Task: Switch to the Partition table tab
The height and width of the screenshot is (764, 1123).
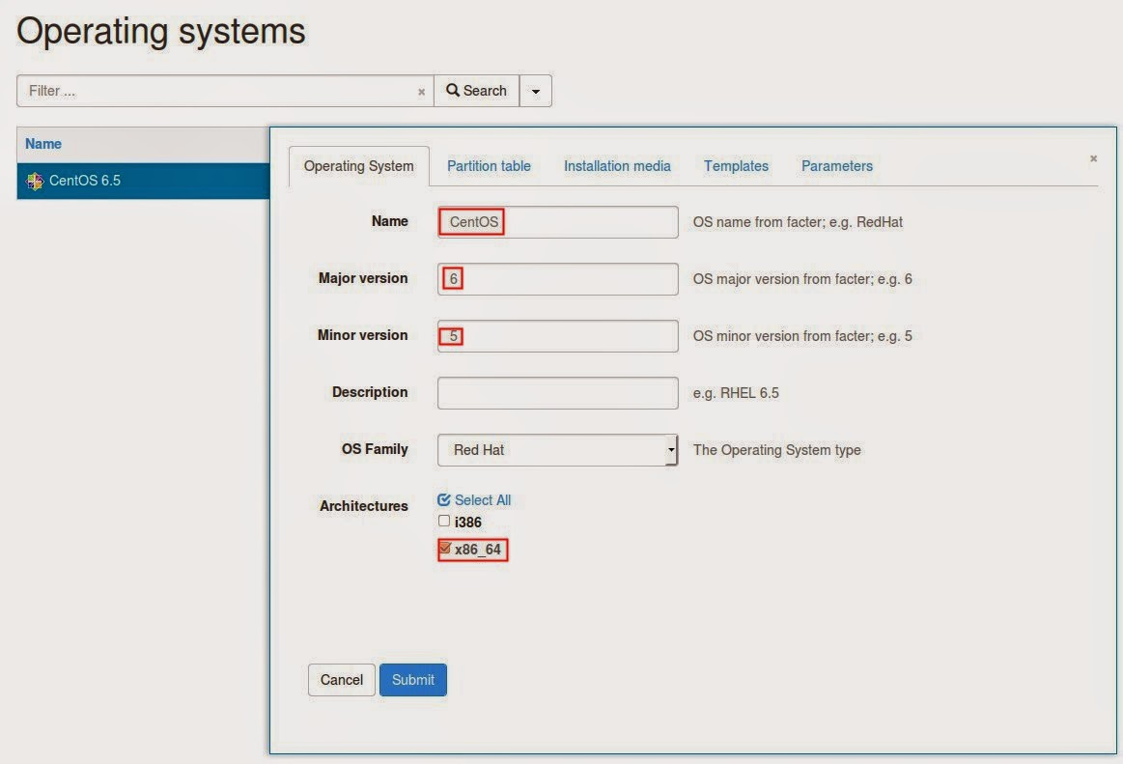Action: pos(489,166)
